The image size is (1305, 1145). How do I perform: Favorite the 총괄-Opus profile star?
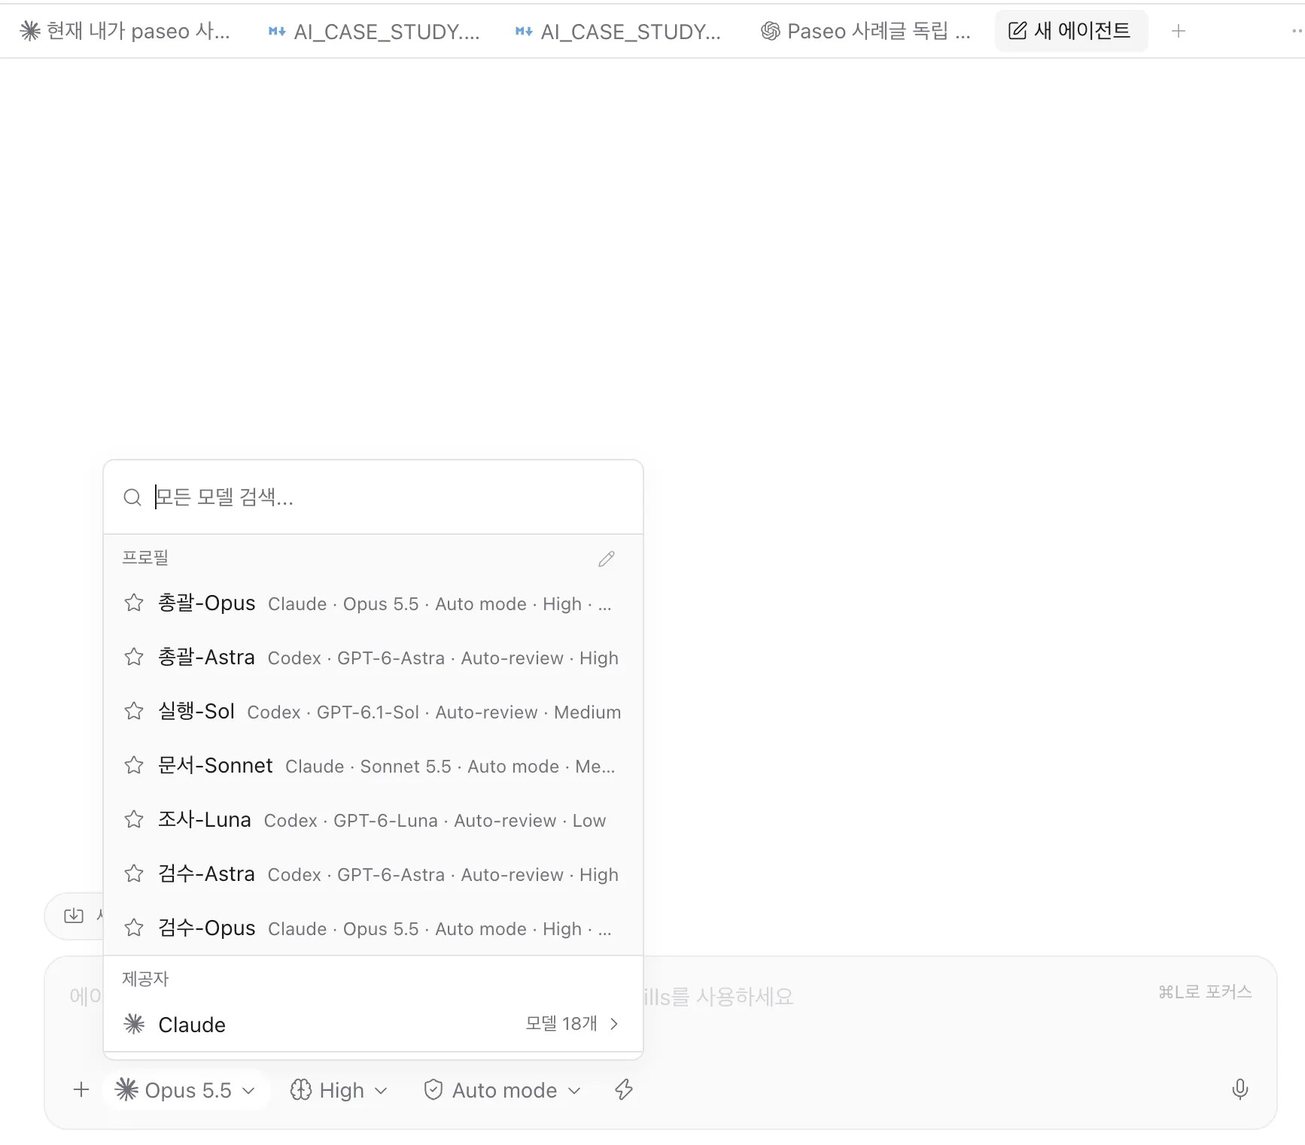click(x=134, y=603)
